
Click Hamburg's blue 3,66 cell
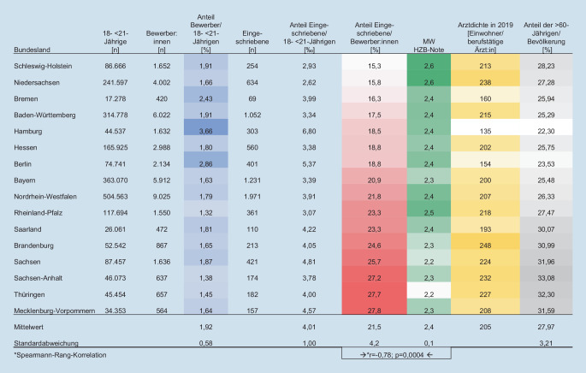coord(206,131)
